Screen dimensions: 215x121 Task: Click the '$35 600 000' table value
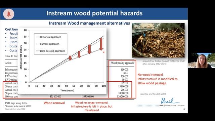[55, 96]
